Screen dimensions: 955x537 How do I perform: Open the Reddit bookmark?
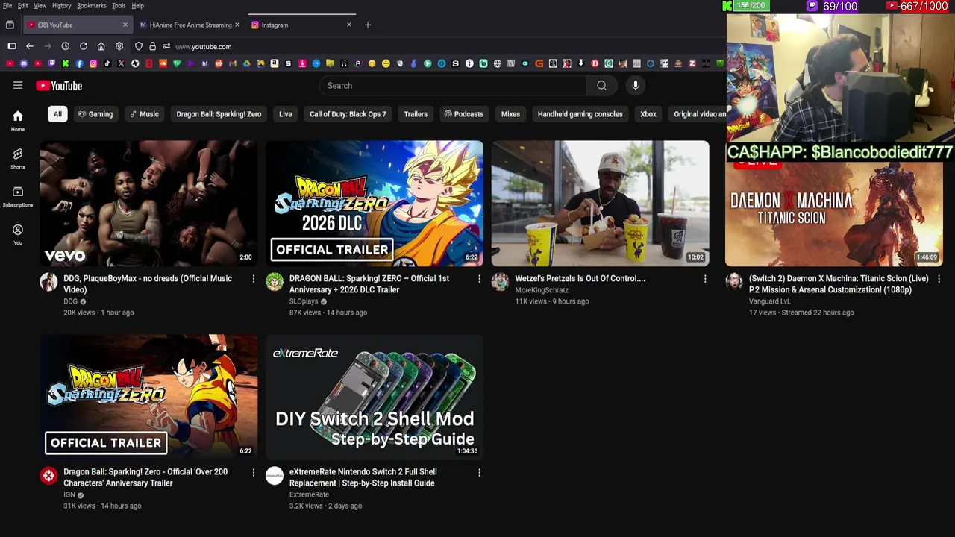[x=219, y=63]
